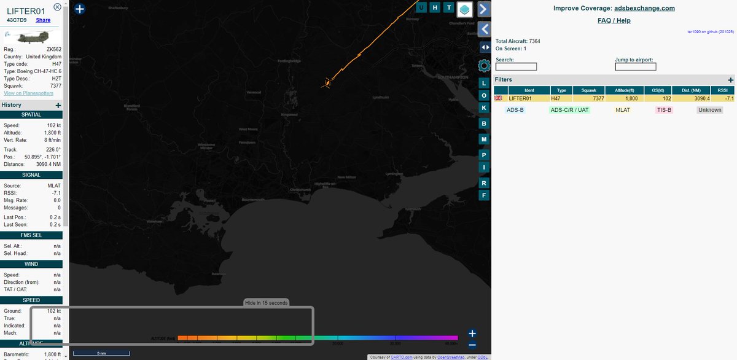The width and height of the screenshot is (737, 360).
Task: Open the map layer selector icon
Action: point(465,10)
